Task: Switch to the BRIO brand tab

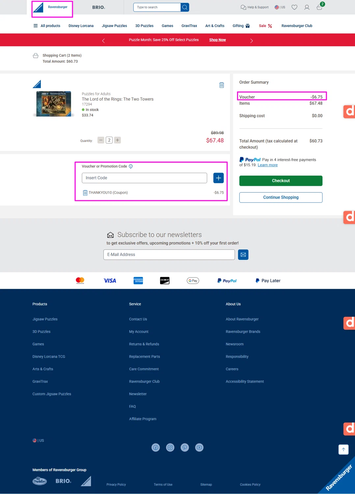Action: (98, 7)
